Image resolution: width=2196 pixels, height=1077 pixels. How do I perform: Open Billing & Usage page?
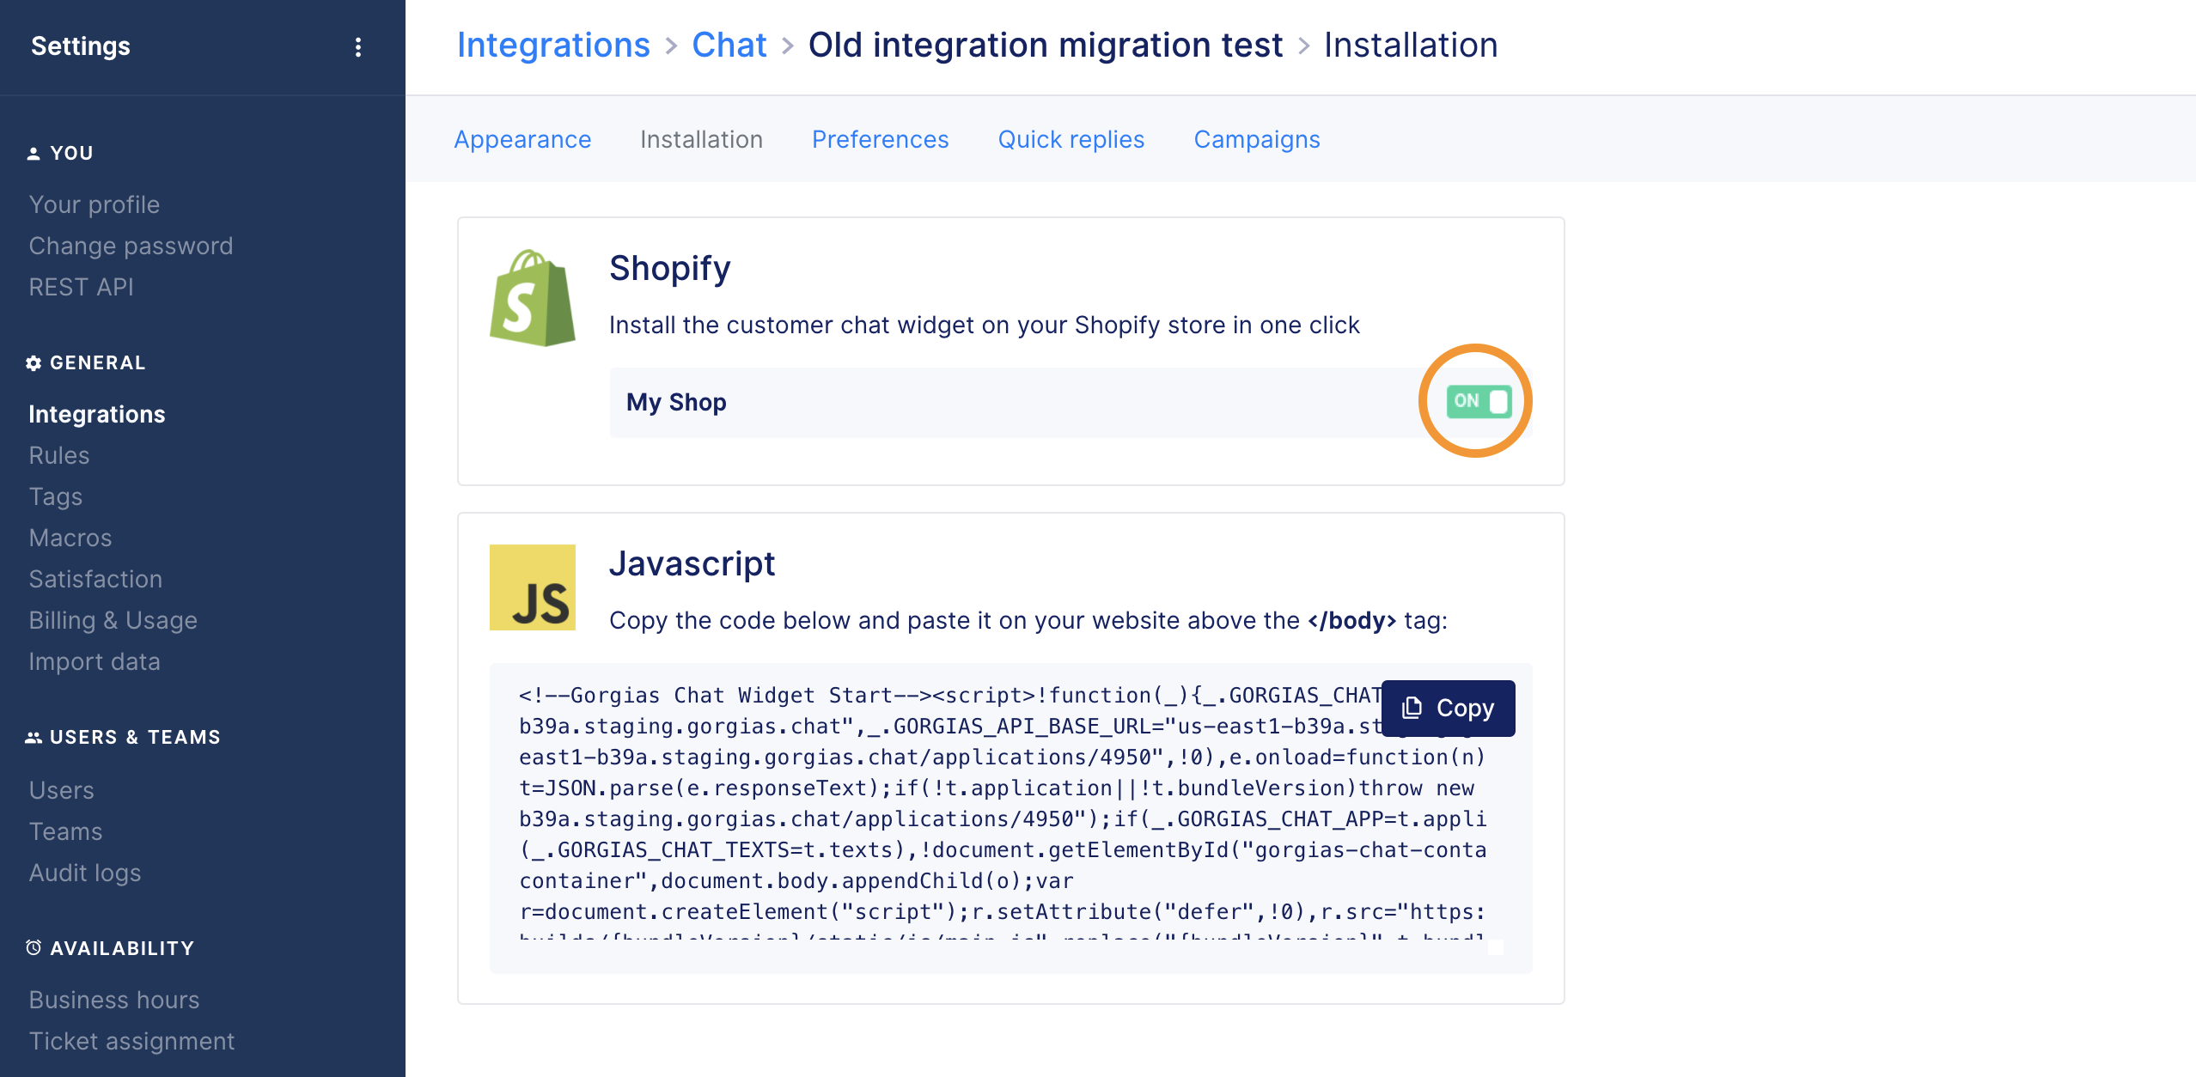113,621
